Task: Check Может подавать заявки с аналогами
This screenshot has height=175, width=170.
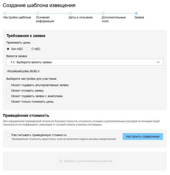Action: pos(8,96)
